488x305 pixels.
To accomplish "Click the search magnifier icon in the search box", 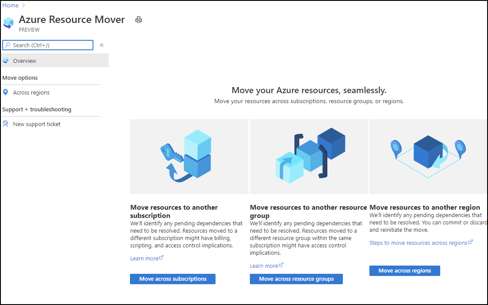I will (x=8, y=45).
